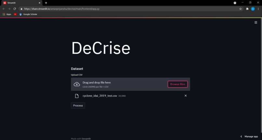
Task: Click the circular dropdown icon in title bar
Action: [235, 3]
